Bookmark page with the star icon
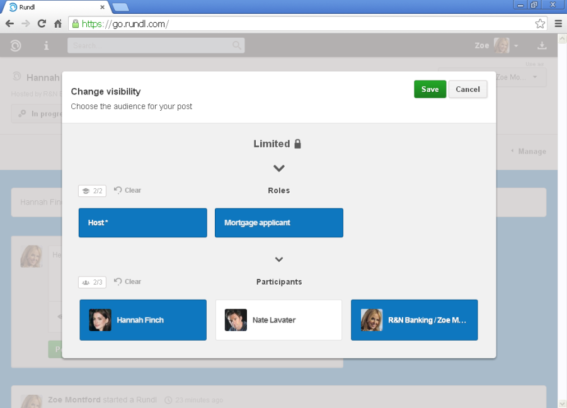 click(540, 24)
